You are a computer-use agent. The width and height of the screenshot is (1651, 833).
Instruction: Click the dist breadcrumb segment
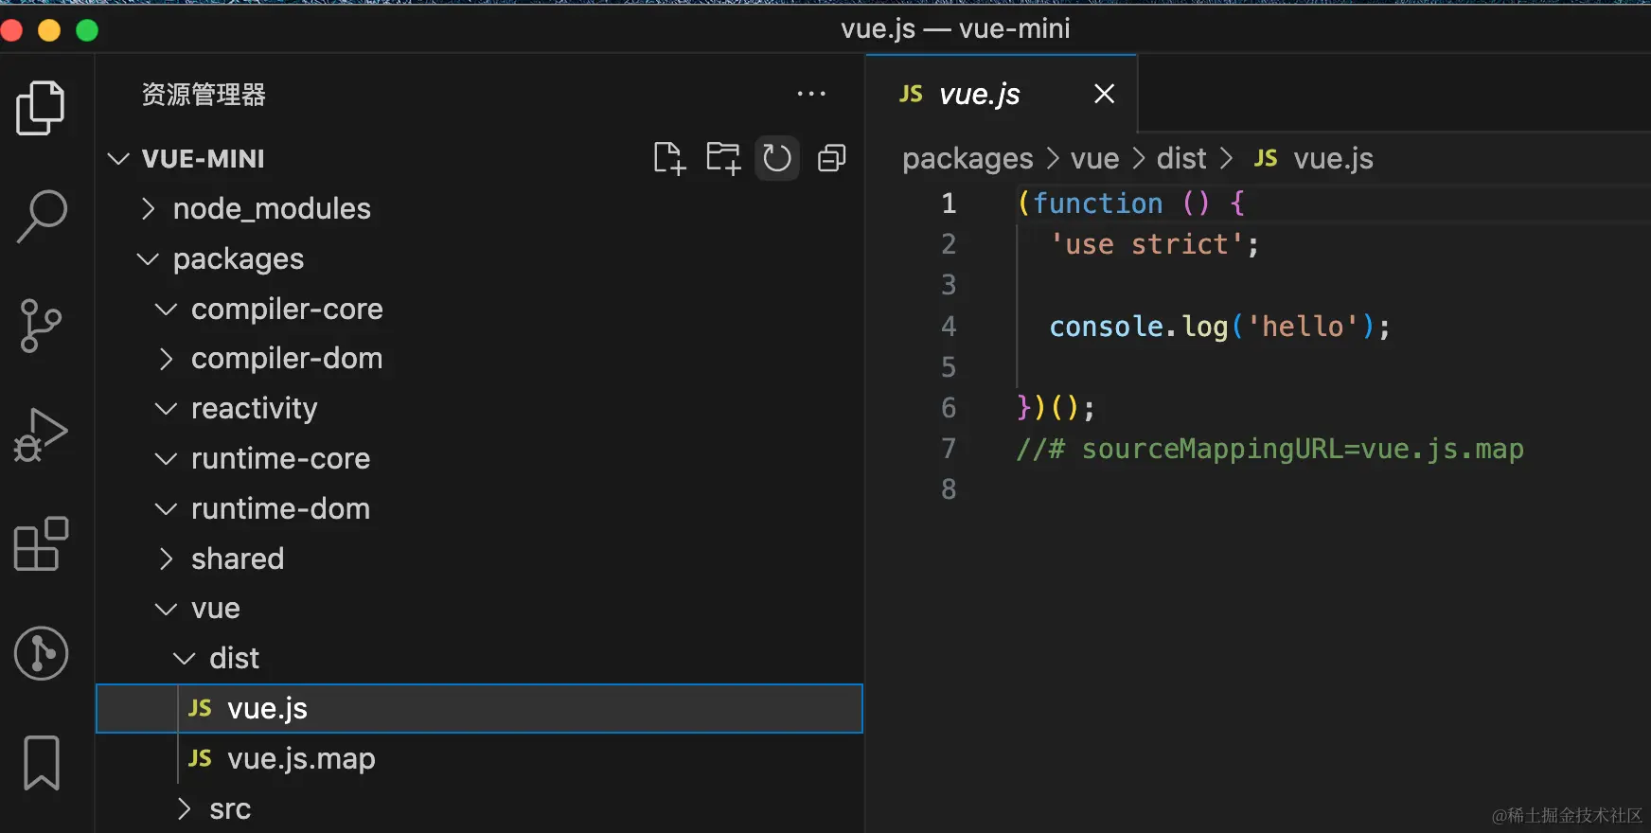[x=1181, y=158]
